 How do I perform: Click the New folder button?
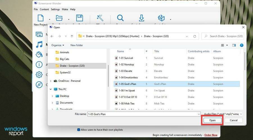coord(77,45)
